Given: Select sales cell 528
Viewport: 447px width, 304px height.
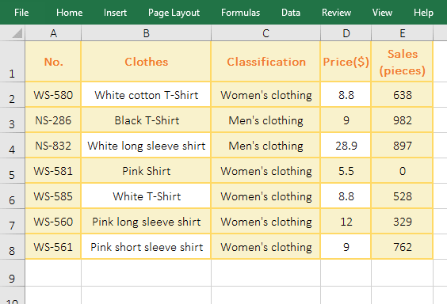Looking at the screenshot, I should point(403,196).
